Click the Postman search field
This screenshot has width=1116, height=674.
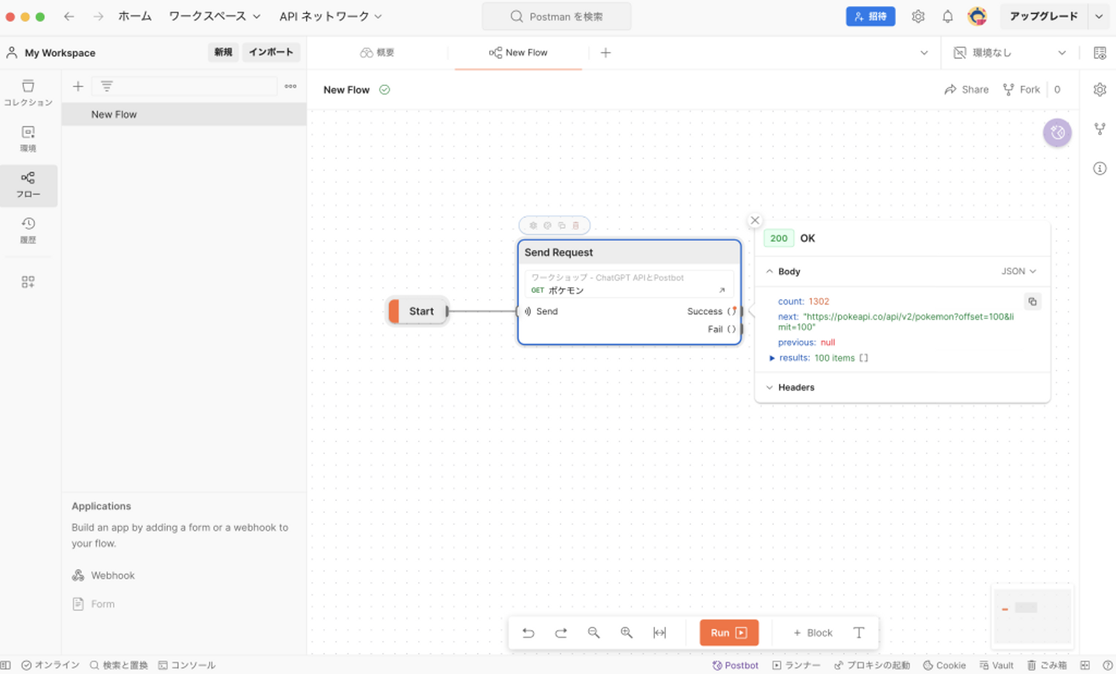click(556, 16)
